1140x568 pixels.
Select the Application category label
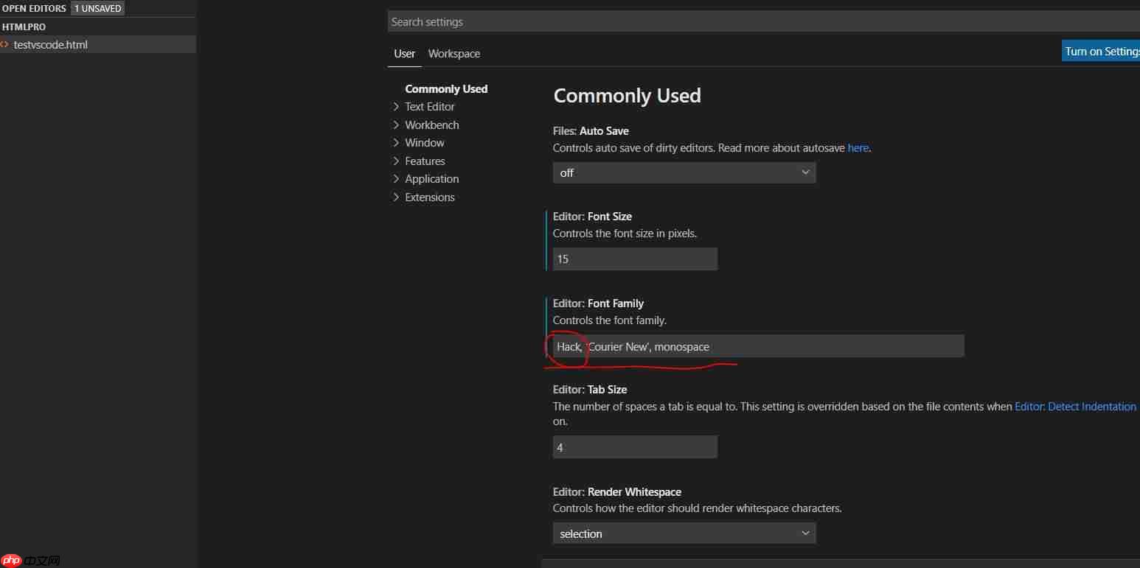[432, 179]
